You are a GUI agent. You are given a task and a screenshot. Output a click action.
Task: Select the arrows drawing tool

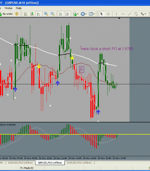click(142, 14)
